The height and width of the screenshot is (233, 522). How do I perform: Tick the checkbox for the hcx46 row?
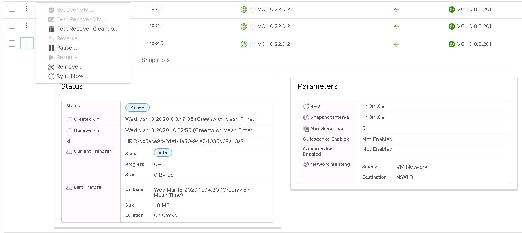tap(12, 9)
